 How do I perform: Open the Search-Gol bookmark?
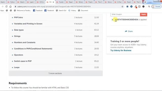(61, 11)
